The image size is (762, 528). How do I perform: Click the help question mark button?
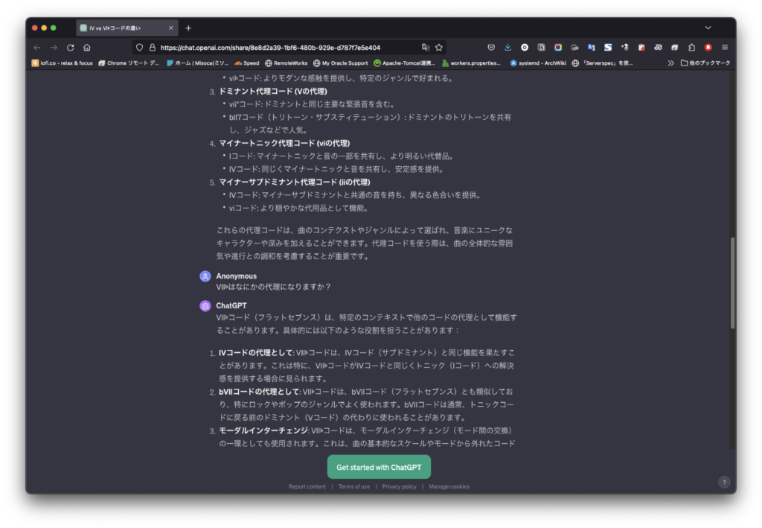(724, 482)
